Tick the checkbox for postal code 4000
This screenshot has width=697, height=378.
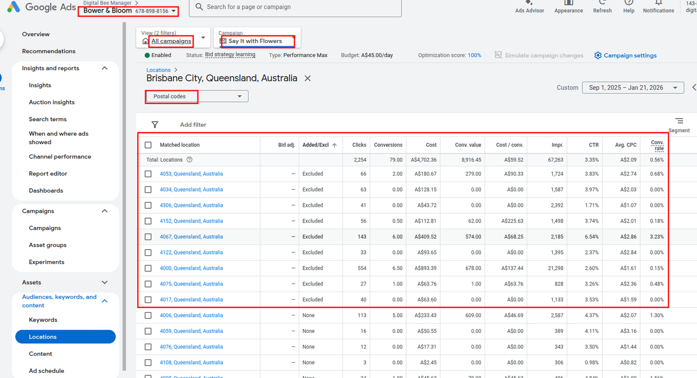pyautogui.click(x=148, y=268)
